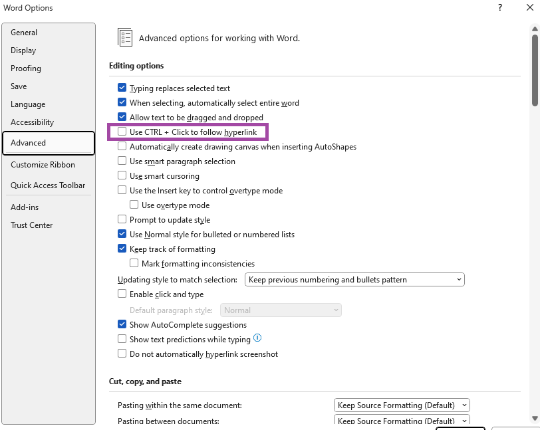This screenshot has height=430, width=540.
Task: Enable Do not automatically hyperlink screenshot
Action: pyautogui.click(x=122, y=354)
